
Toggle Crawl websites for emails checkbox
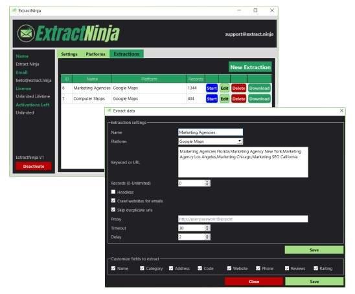click(x=113, y=201)
